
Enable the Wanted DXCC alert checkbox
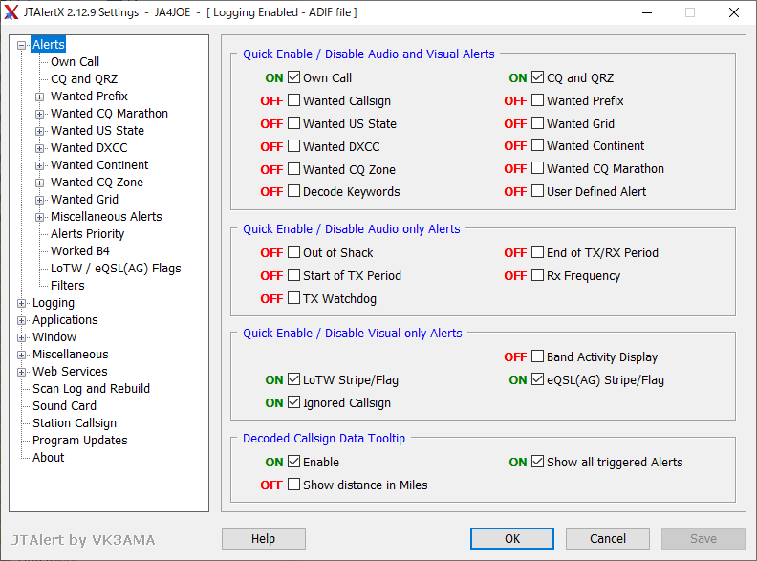pos(294,146)
